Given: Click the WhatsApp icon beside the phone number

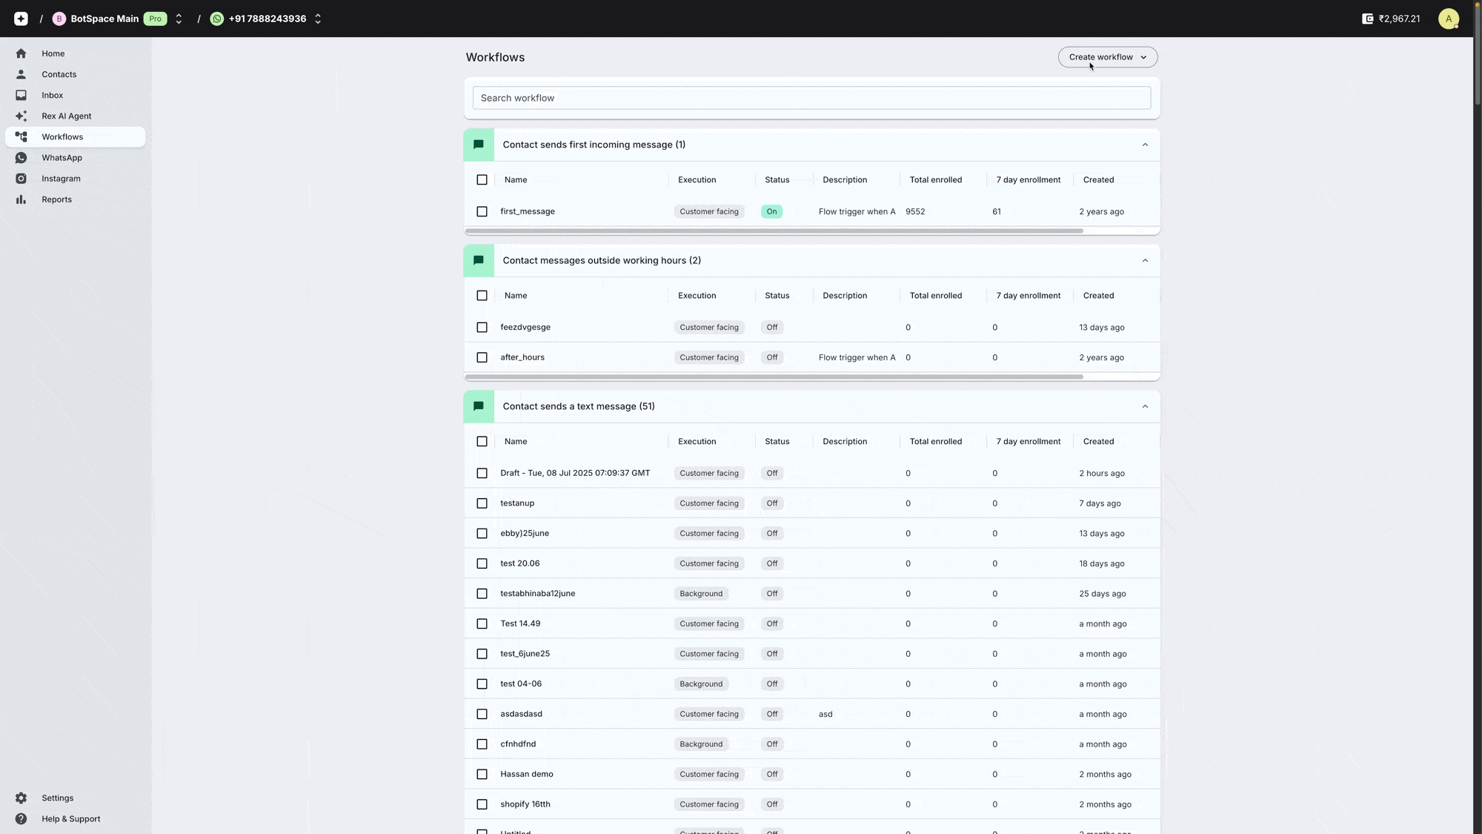Looking at the screenshot, I should tap(217, 19).
